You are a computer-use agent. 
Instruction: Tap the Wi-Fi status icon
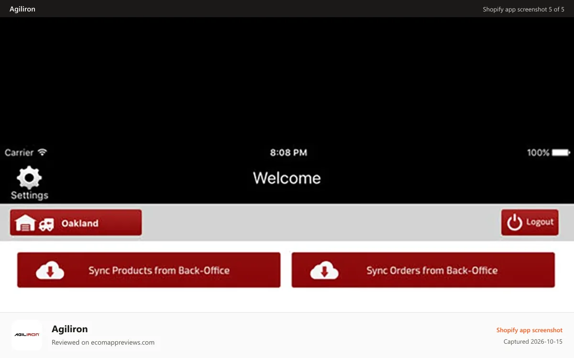(x=43, y=152)
